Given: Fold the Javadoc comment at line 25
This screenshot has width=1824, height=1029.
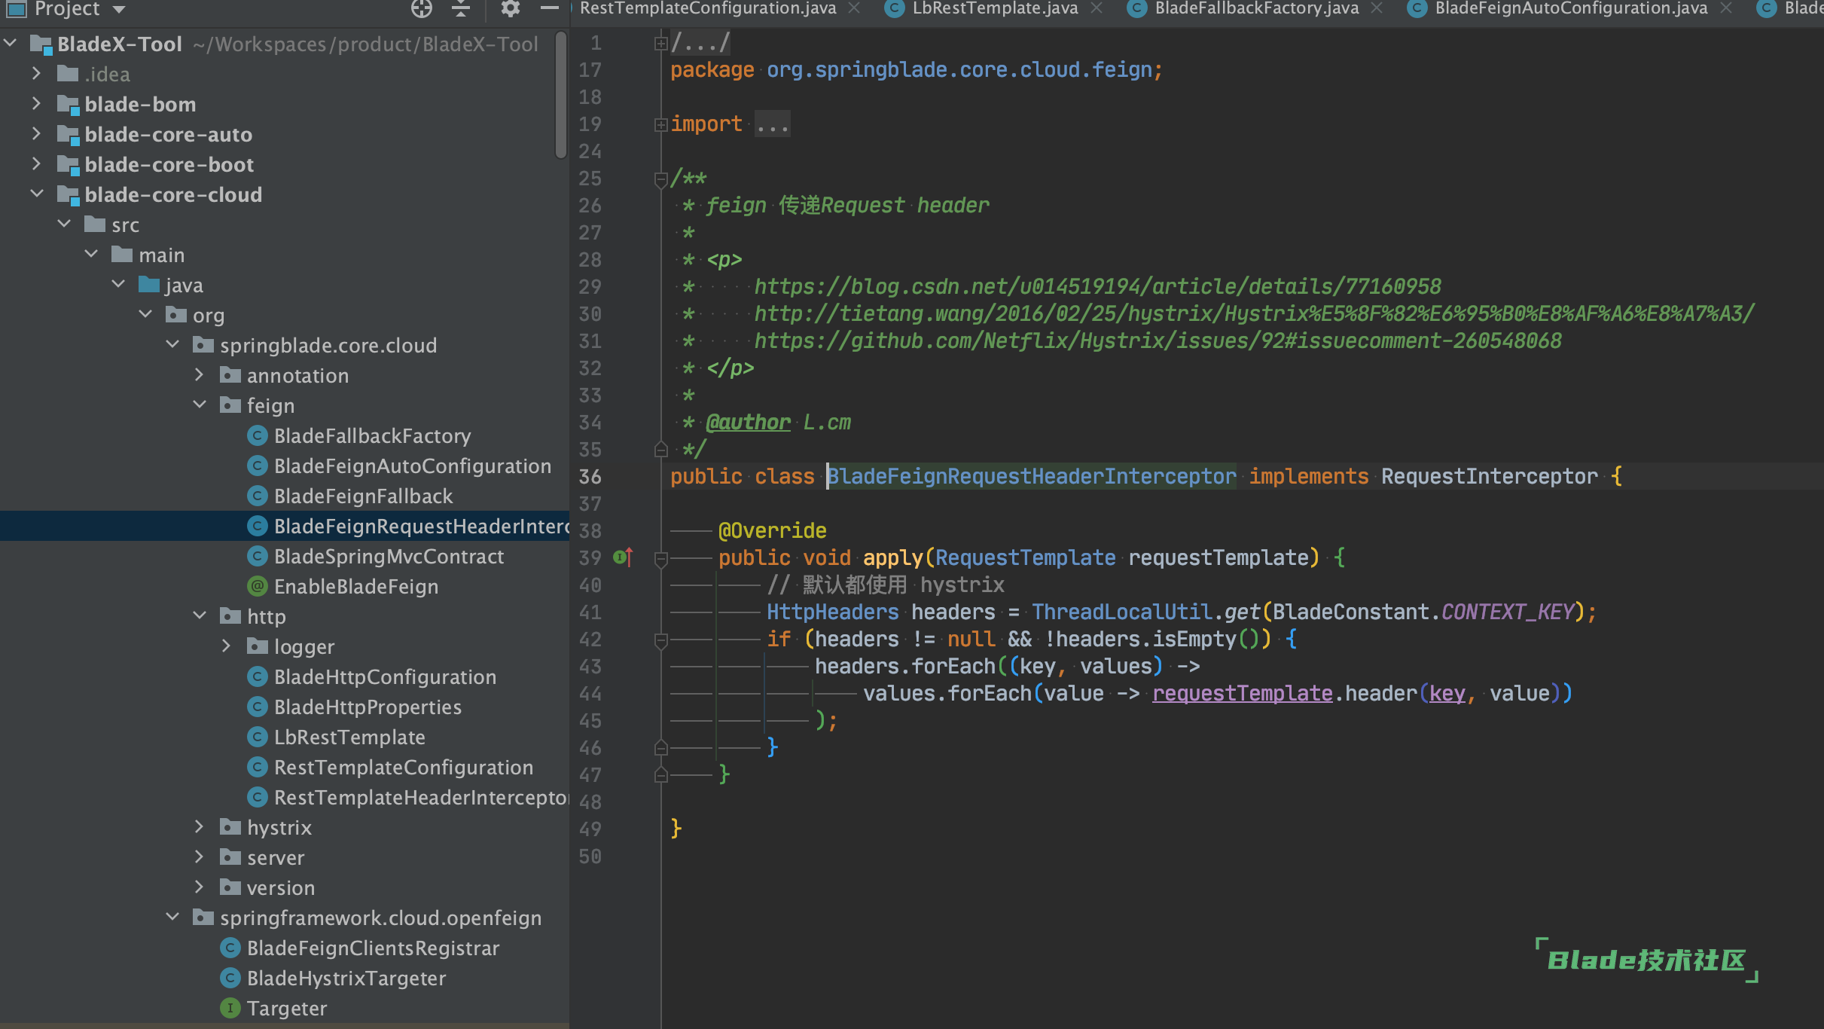Looking at the screenshot, I should point(660,179).
